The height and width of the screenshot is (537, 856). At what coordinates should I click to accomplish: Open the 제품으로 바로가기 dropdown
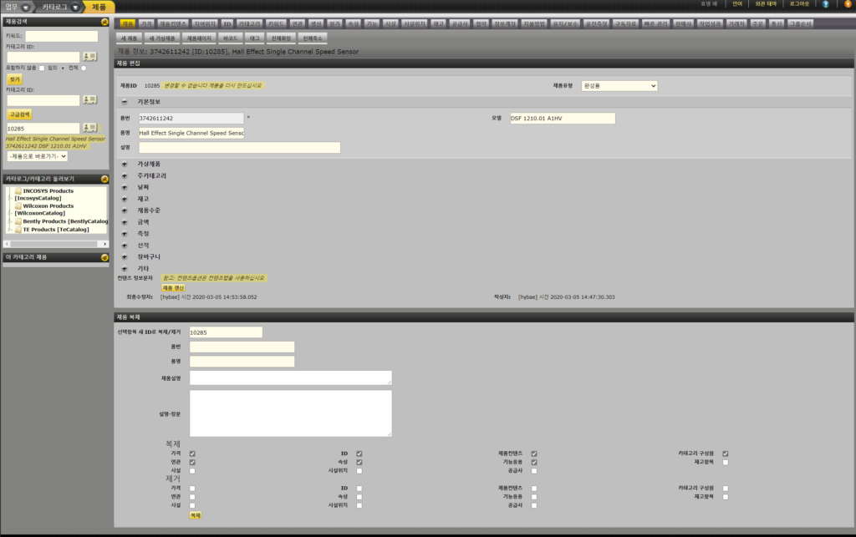click(x=37, y=156)
